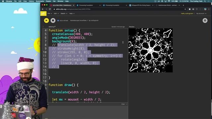Click the Preview panel label
Image resolution: width=212 pixels, height=119 pixels.
132,27
